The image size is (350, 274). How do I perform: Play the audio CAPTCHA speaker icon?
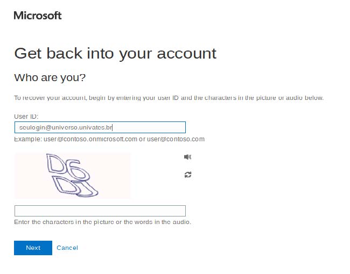click(187, 157)
